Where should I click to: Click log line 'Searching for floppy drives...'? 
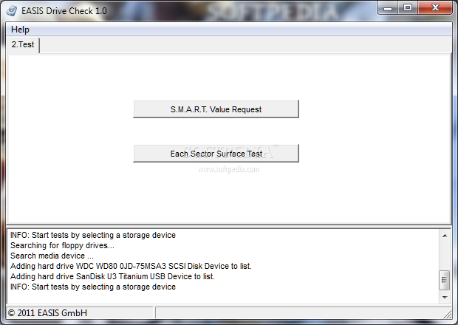[62, 245]
